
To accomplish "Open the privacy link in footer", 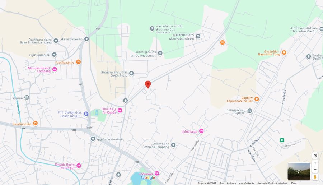I will click(x=246, y=183).
